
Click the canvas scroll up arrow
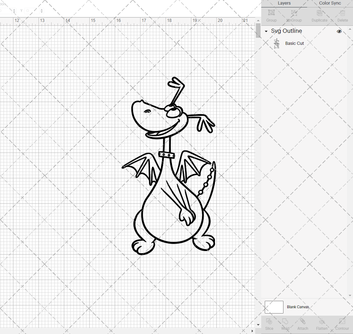click(258, 20)
